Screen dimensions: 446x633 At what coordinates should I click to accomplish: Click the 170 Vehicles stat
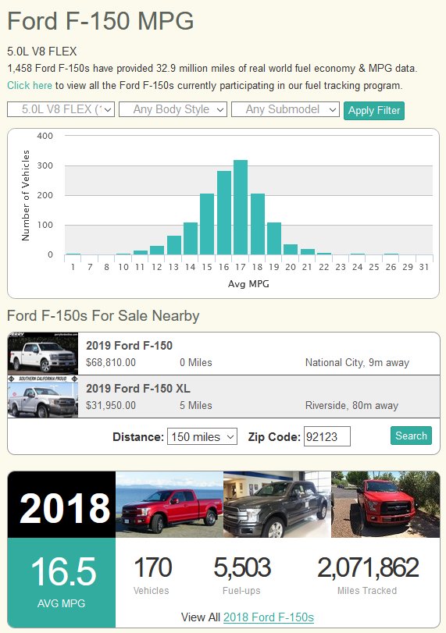[x=152, y=575]
